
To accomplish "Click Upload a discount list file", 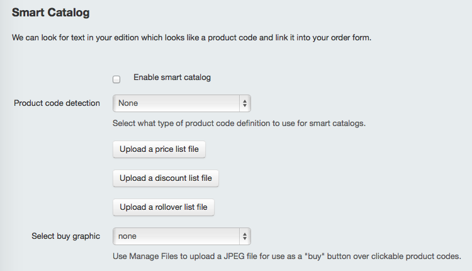I will coord(166,178).
